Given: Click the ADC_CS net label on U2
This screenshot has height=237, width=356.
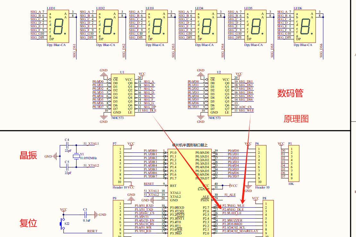Looking at the screenshot, I should 245,107.
